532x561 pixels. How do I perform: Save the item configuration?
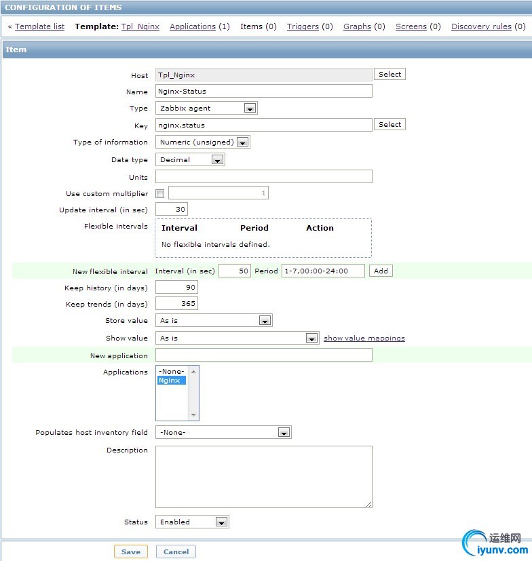[131, 552]
